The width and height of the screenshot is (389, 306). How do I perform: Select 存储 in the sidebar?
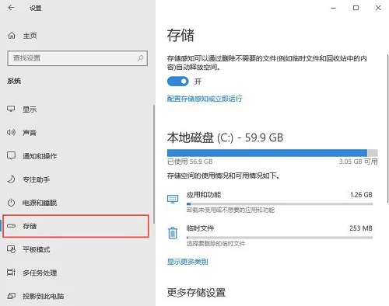pyautogui.click(x=75, y=226)
